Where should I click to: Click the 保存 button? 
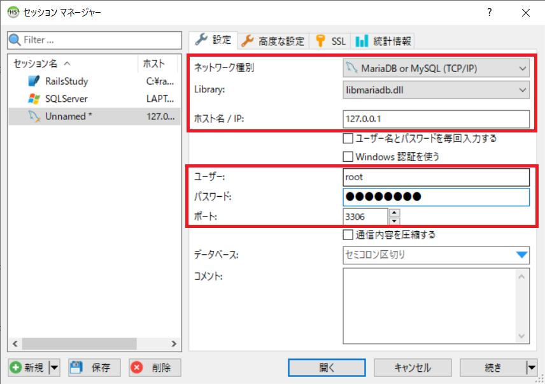94,367
